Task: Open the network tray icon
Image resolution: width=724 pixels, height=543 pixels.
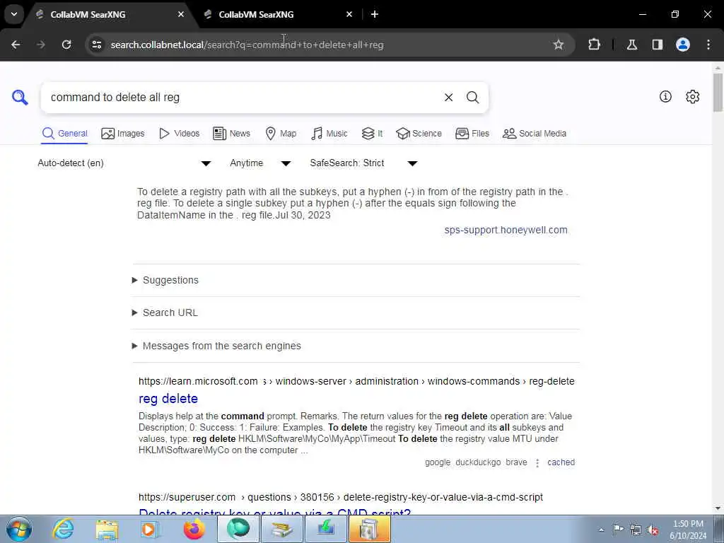Action: coord(636,530)
